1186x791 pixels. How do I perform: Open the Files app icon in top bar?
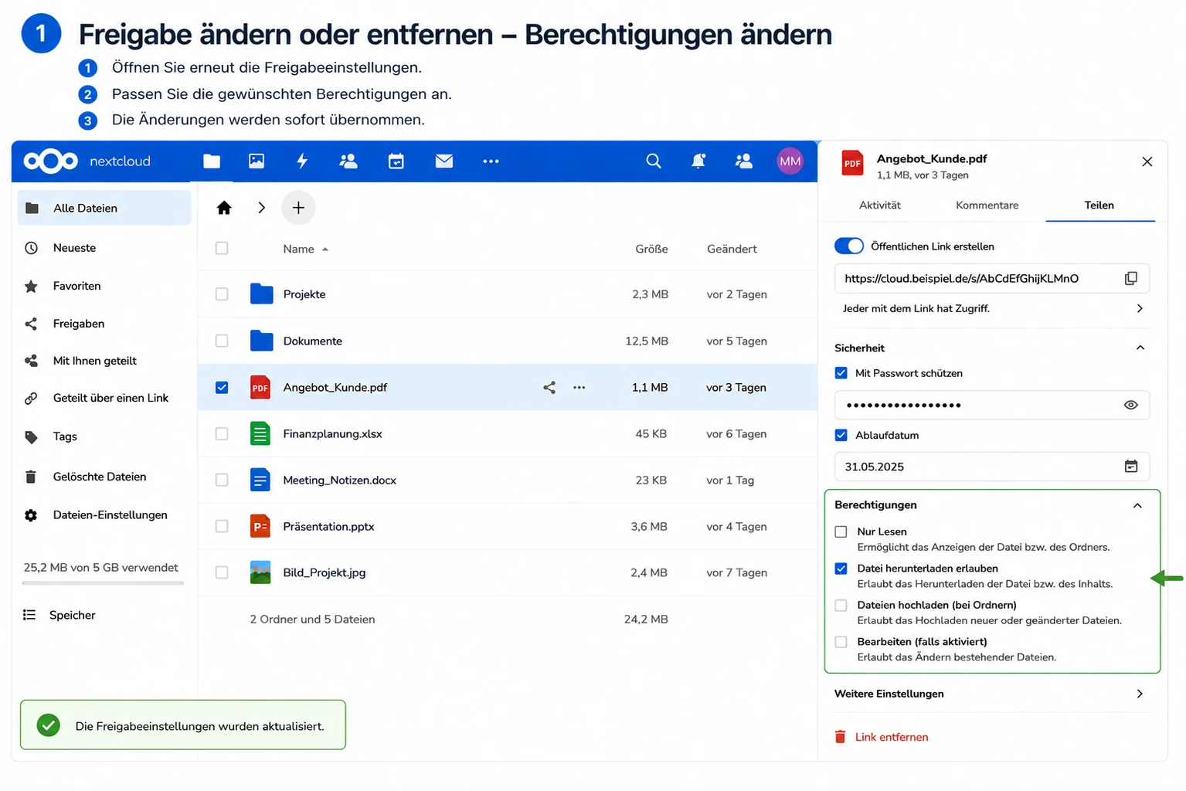tap(212, 161)
